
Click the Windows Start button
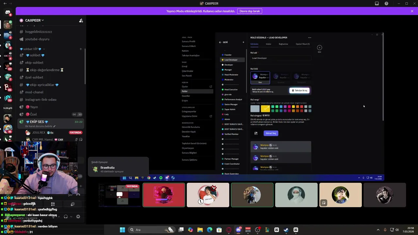coord(122,230)
